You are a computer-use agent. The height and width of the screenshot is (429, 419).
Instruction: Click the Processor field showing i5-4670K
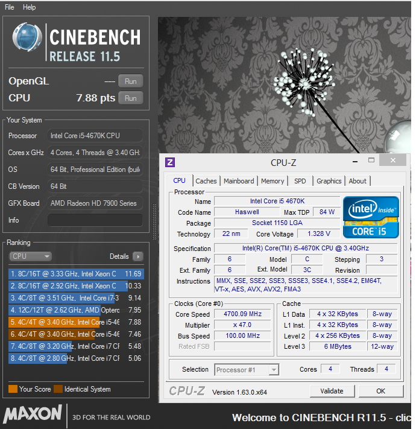tap(95, 136)
